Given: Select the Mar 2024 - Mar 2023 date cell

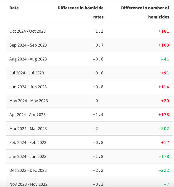Looking at the screenshot, I should (x=28, y=129).
